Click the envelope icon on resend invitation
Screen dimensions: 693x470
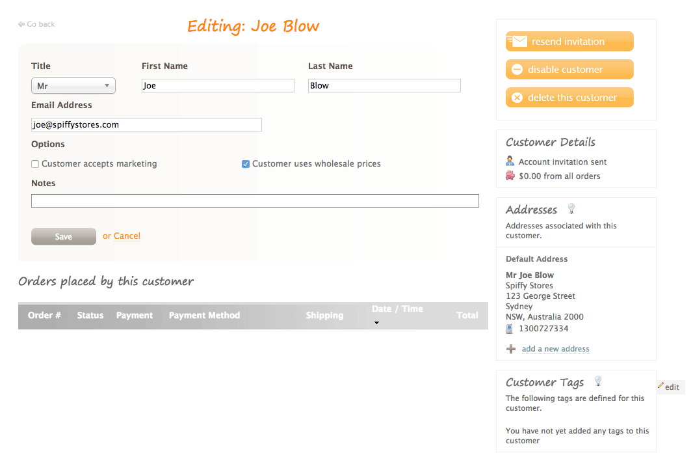tap(517, 41)
